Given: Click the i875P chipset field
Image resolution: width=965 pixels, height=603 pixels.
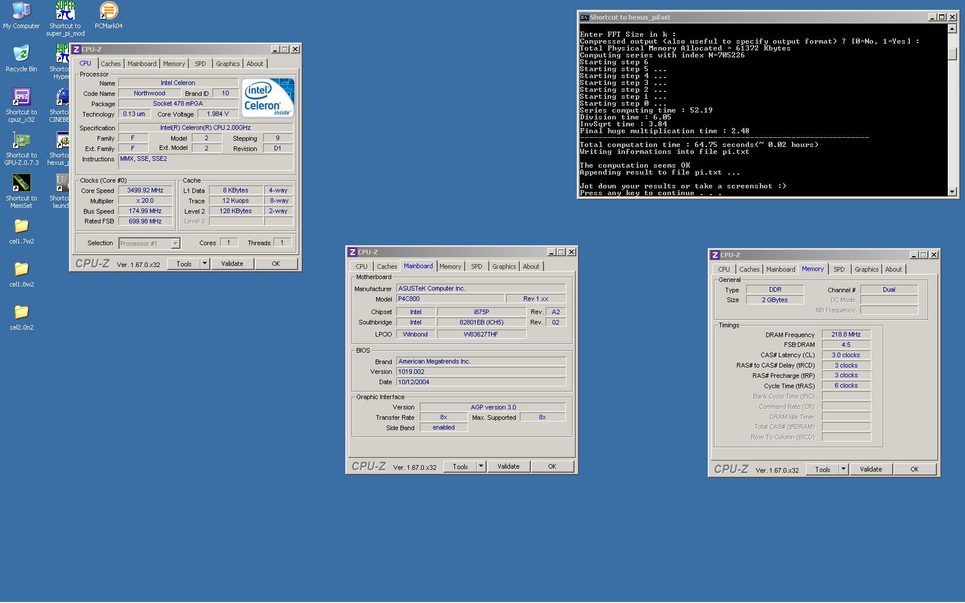Looking at the screenshot, I should coord(481,312).
